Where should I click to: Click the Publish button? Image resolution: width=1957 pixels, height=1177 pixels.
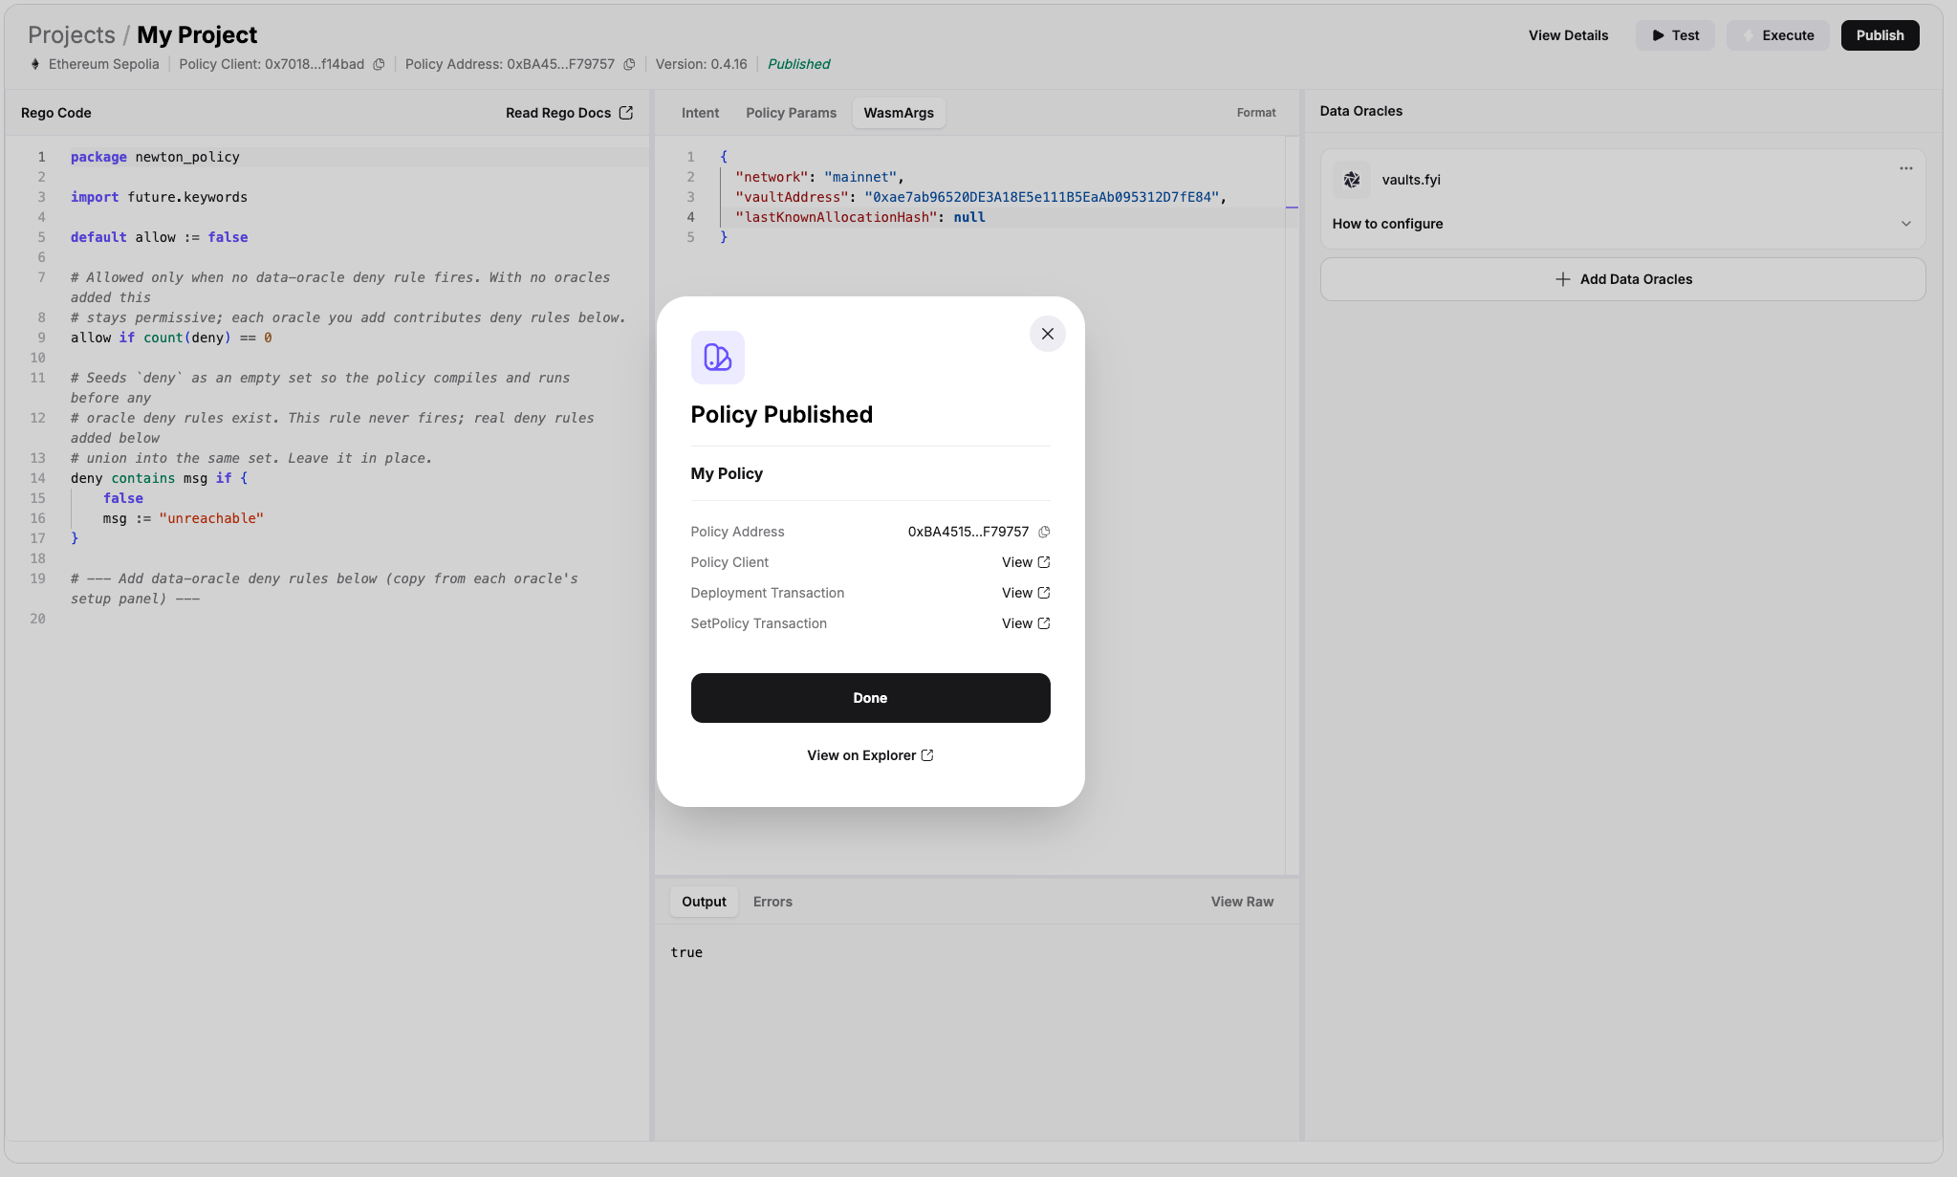pos(1880,35)
